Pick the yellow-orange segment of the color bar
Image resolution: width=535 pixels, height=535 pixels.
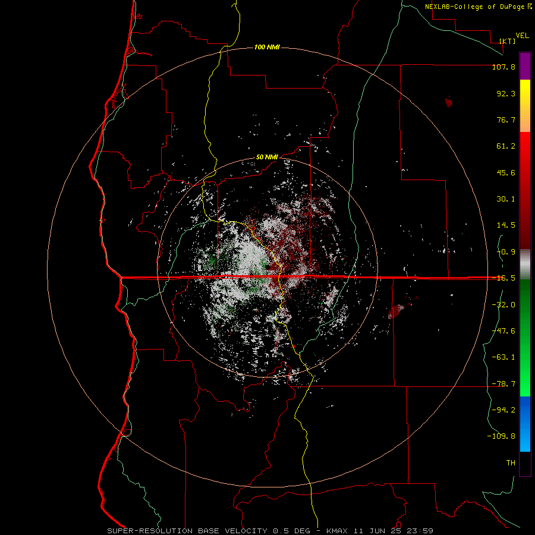coord(525,106)
